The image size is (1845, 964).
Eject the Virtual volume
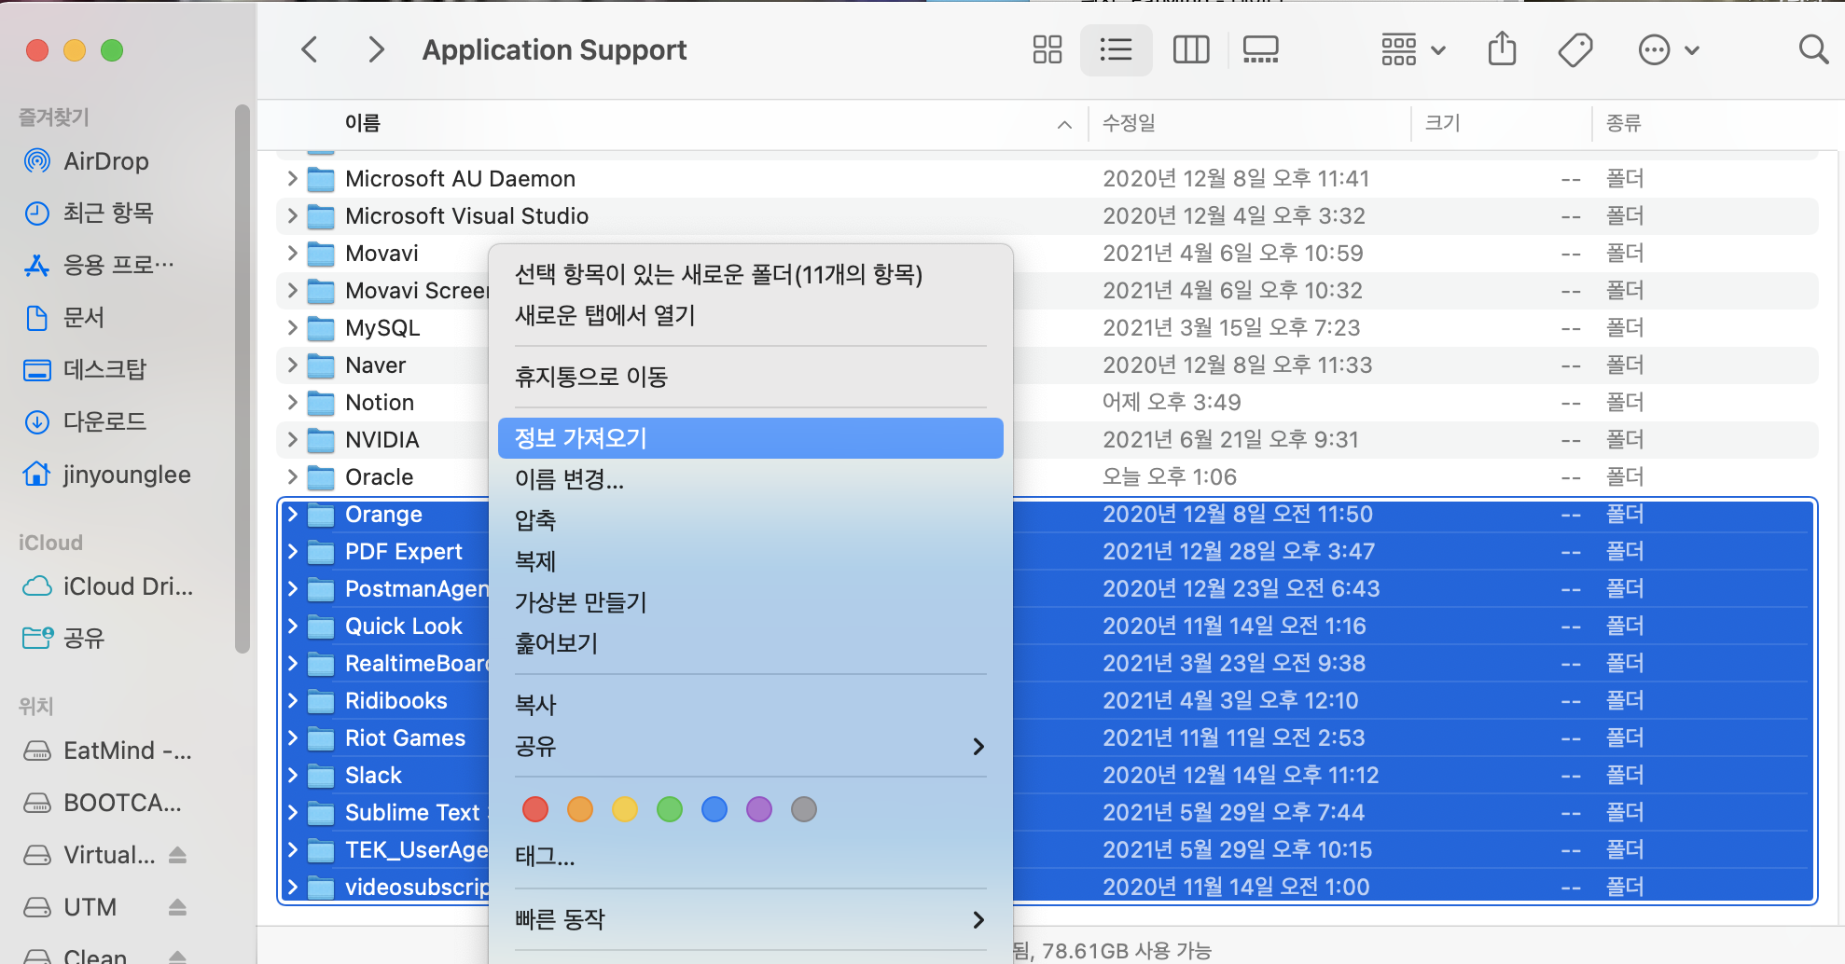pyautogui.click(x=177, y=855)
